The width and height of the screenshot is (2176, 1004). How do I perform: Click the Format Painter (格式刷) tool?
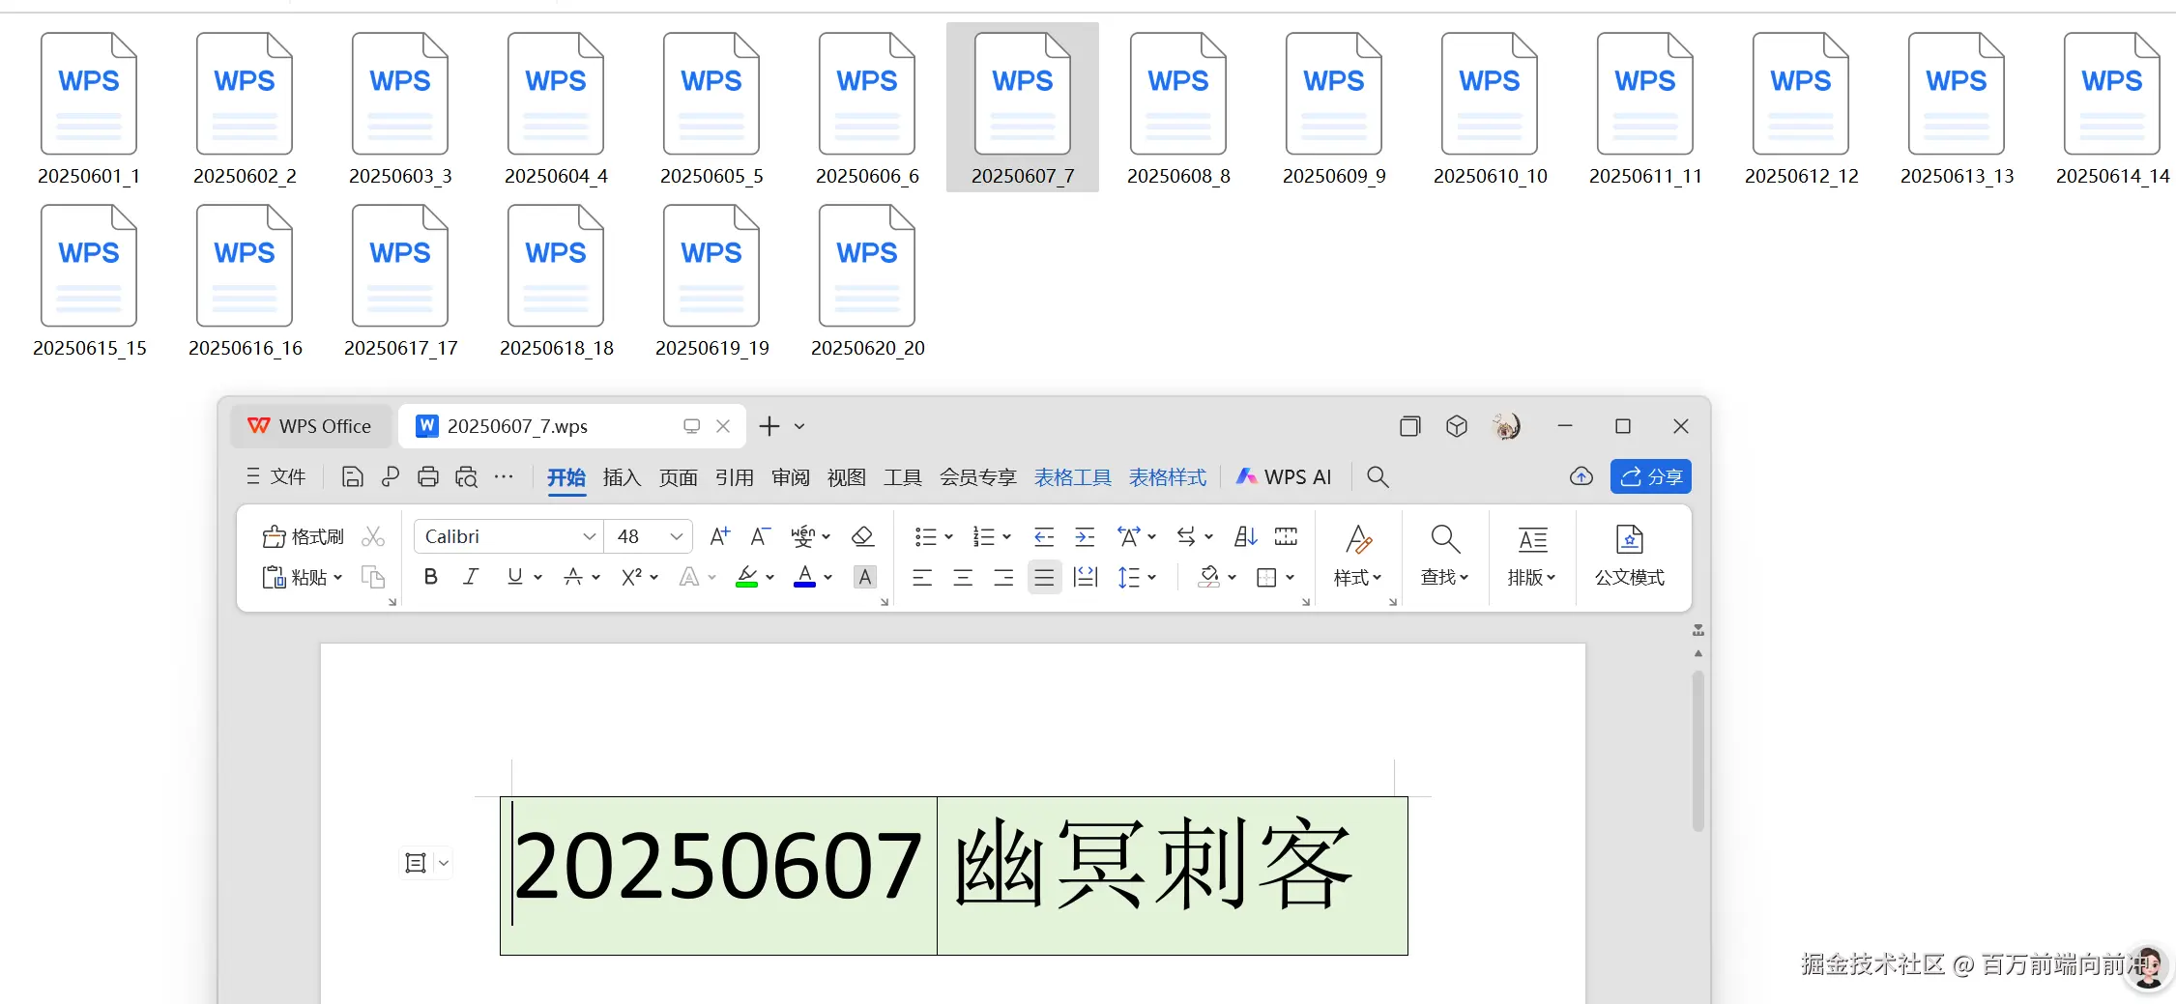pyautogui.click(x=304, y=536)
